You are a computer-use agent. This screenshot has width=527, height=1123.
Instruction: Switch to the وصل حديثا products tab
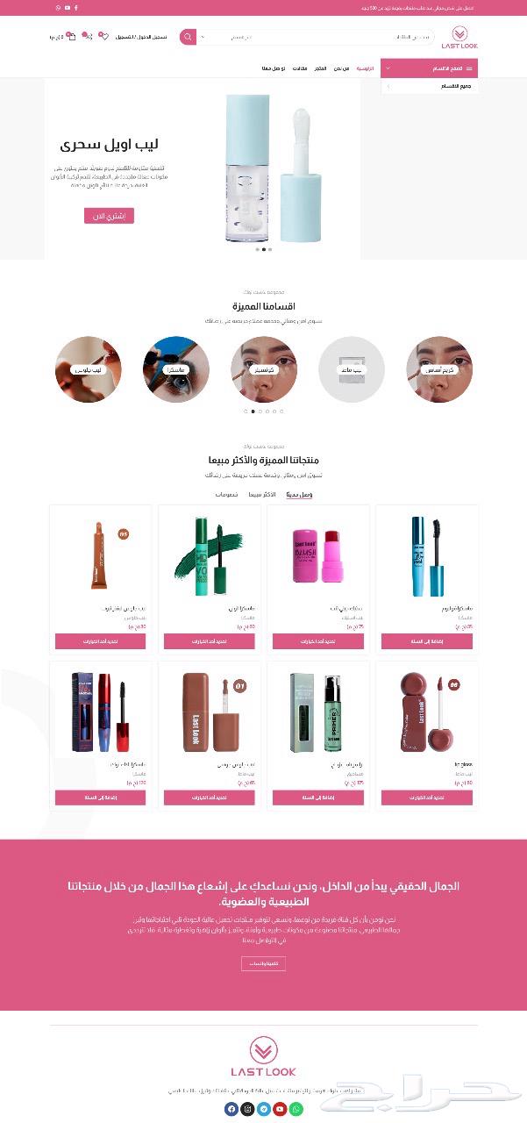point(299,494)
